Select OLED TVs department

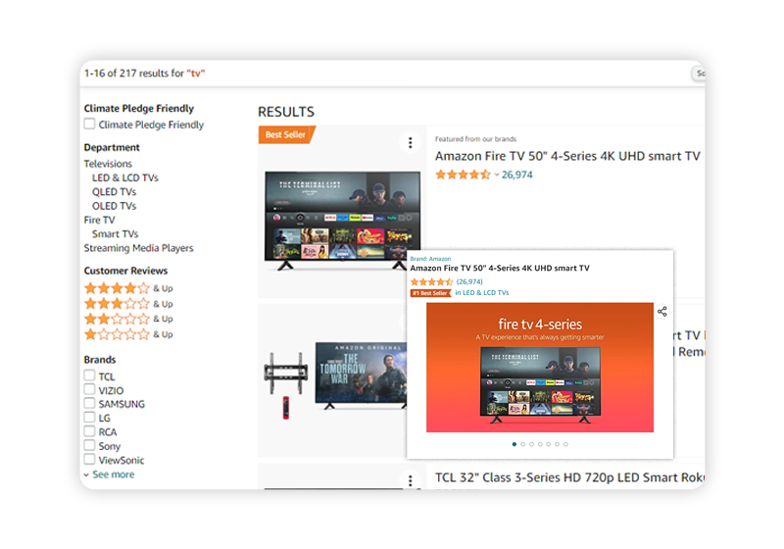[x=114, y=206]
